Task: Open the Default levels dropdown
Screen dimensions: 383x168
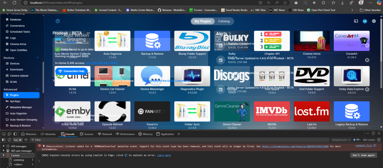Action: click(x=341, y=140)
